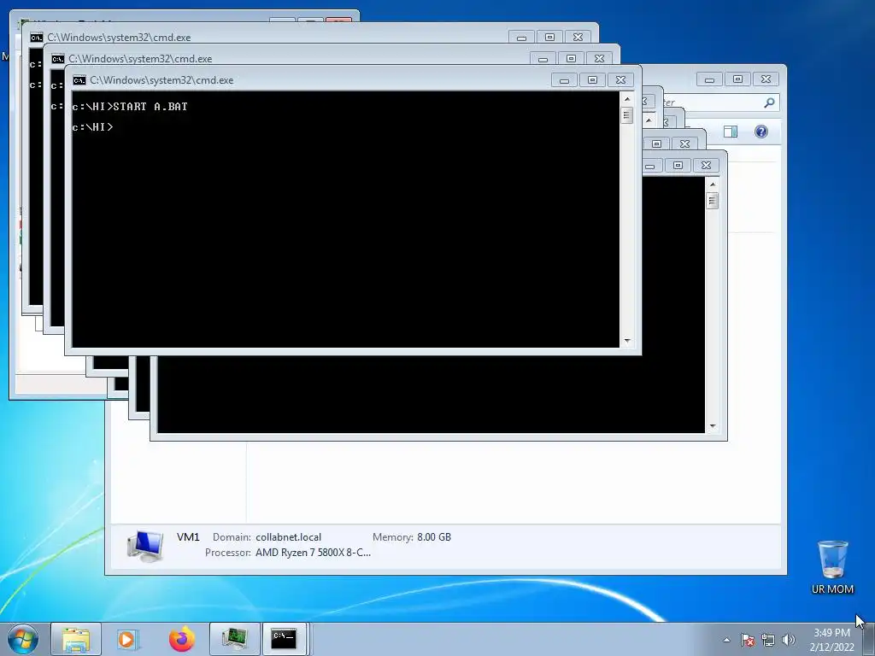The height and width of the screenshot is (656, 875).
Task: Open Explorer help question mark icon
Action: 761,132
